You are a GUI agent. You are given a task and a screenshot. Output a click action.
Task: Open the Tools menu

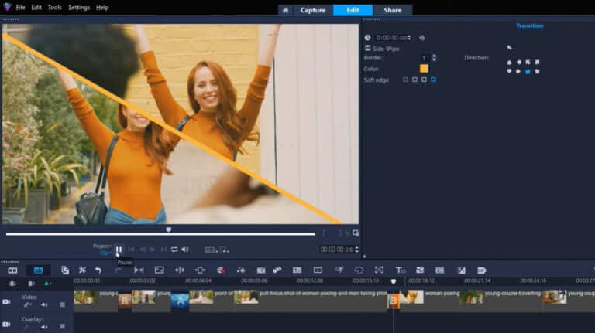coord(55,8)
